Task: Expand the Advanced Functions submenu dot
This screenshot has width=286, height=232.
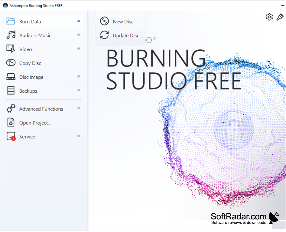Action: 79,108
